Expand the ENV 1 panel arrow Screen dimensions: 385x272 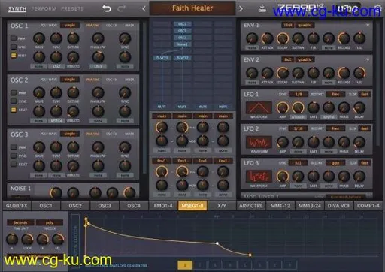(368, 25)
